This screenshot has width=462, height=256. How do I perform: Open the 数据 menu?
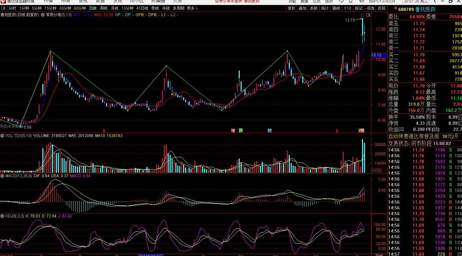click(100, 2)
